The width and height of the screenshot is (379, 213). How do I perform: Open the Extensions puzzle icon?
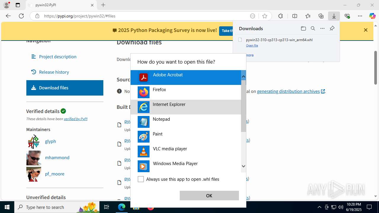280,16
